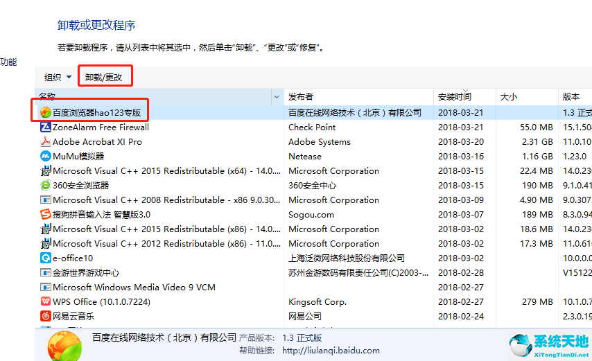Viewport: 592px width, 361px height.
Task: Click publisher Adobe Systems cell
Action: 320,142
